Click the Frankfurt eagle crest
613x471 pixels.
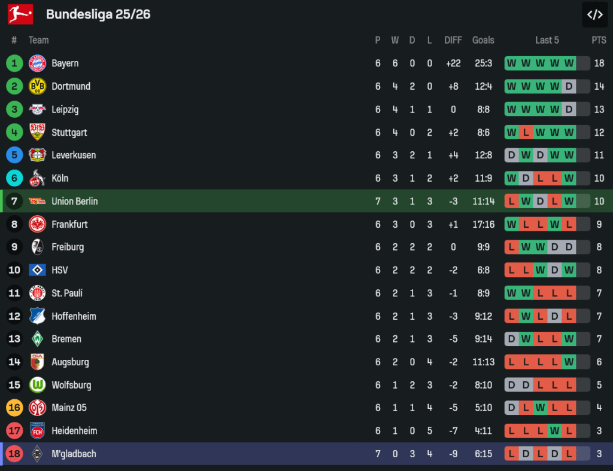(37, 224)
